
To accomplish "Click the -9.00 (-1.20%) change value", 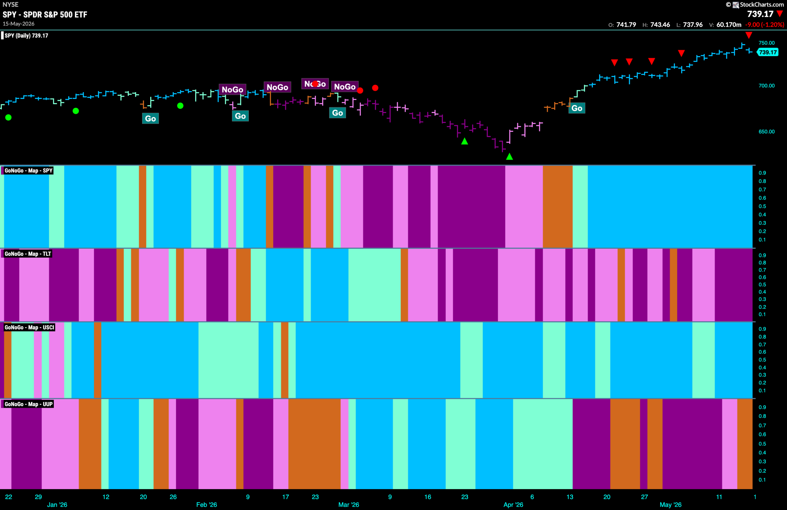I will click(x=765, y=25).
